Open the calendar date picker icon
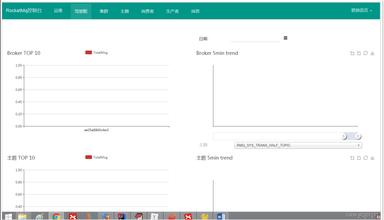Screen dimensions: 384x220 click(286, 38)
